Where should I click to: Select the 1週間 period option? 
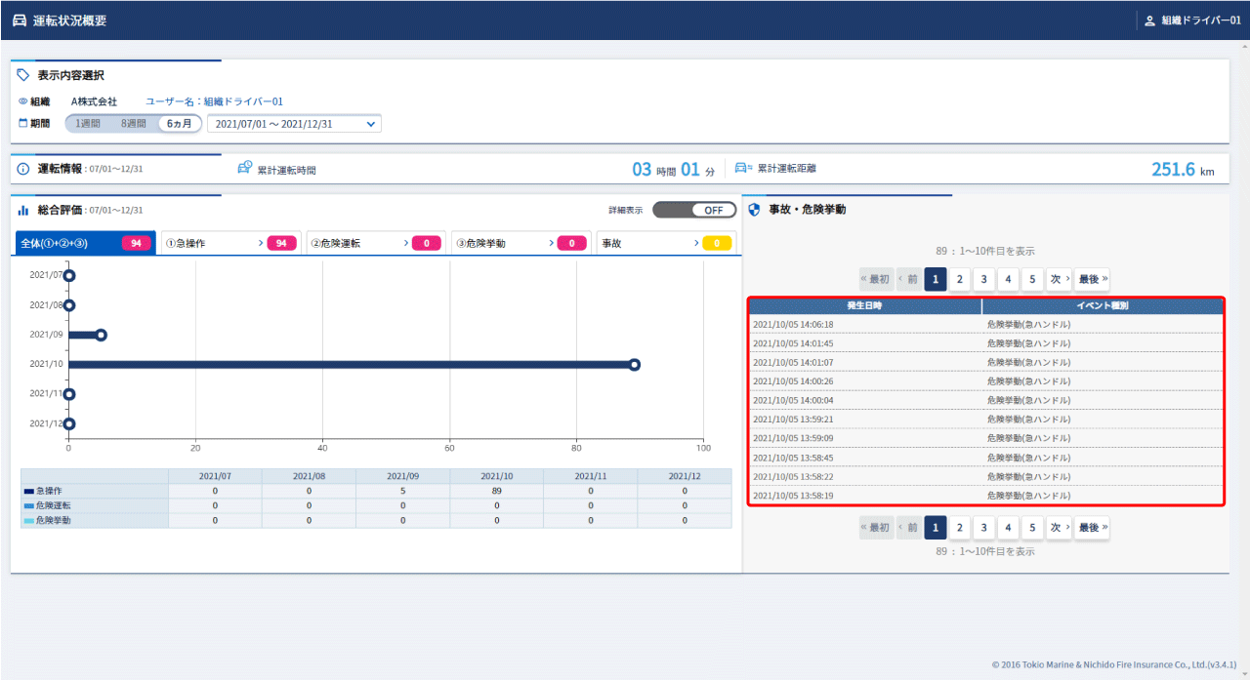click(x=87, y=124)
